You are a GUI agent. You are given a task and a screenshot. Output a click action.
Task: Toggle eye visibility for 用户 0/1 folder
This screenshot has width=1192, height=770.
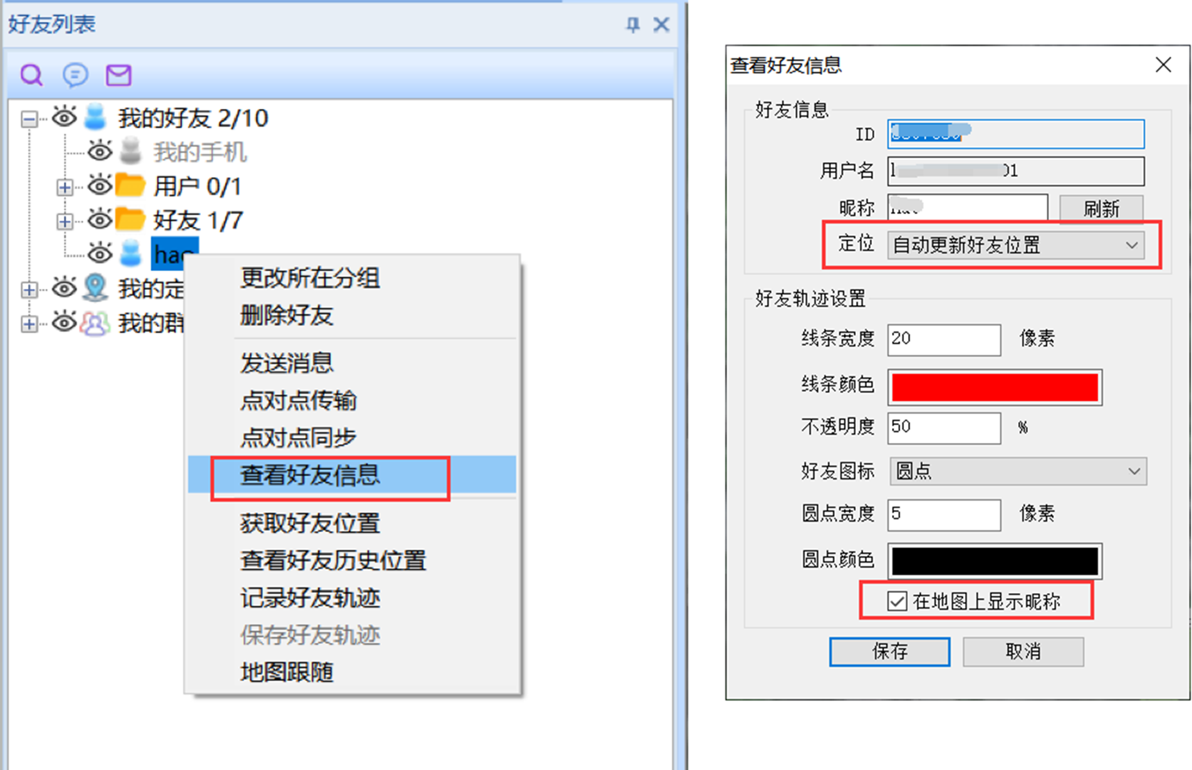[x=99, y=186]
